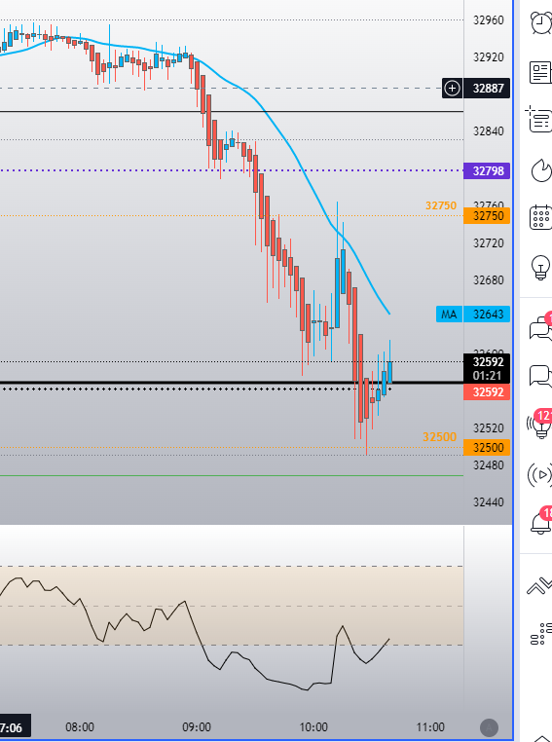Image resolution: width=552 pixels, height=742 pixels.
Task: Click the 32680 price scale value
Action: point(488,280)
